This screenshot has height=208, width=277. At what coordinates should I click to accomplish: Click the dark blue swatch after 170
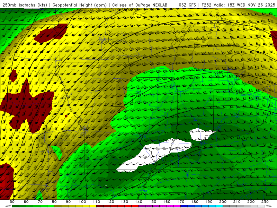tap(184, 206)
